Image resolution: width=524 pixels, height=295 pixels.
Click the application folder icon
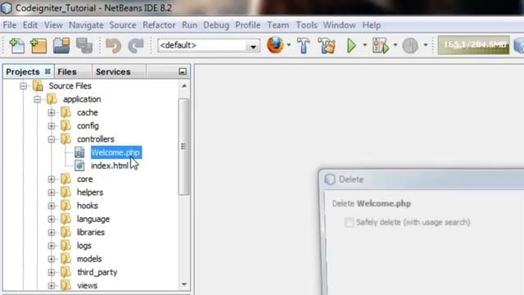pyautogui.click(x=52, y=99)
